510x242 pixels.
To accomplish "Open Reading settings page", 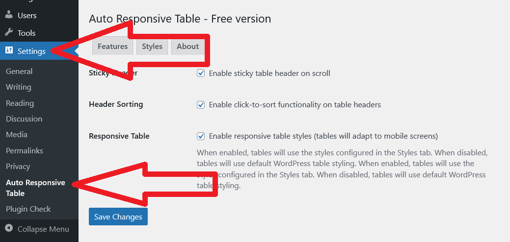I will click(20, 103).
